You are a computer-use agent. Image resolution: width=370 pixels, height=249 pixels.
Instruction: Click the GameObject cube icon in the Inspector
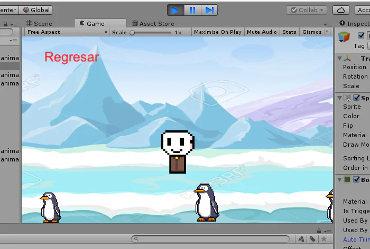344,37
